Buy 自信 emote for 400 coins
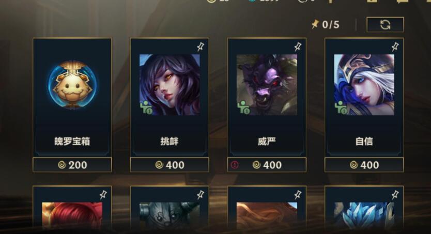Viewport: 431px width, 234px height. click(364, 165)
